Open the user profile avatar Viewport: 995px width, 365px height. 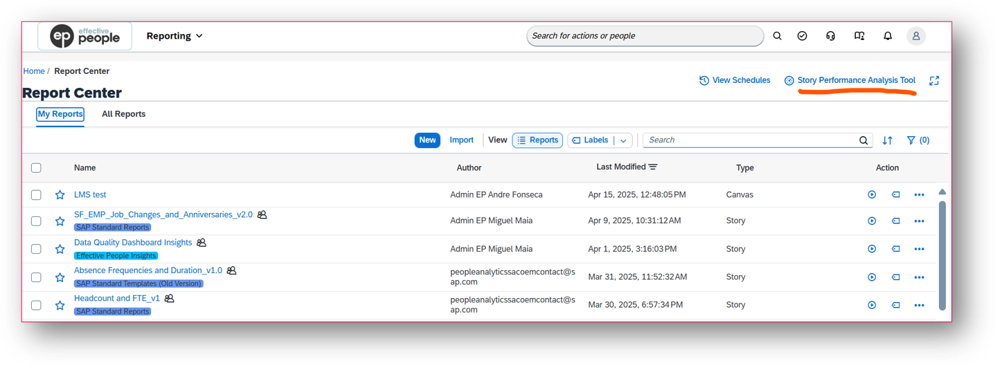click(916, 36)
